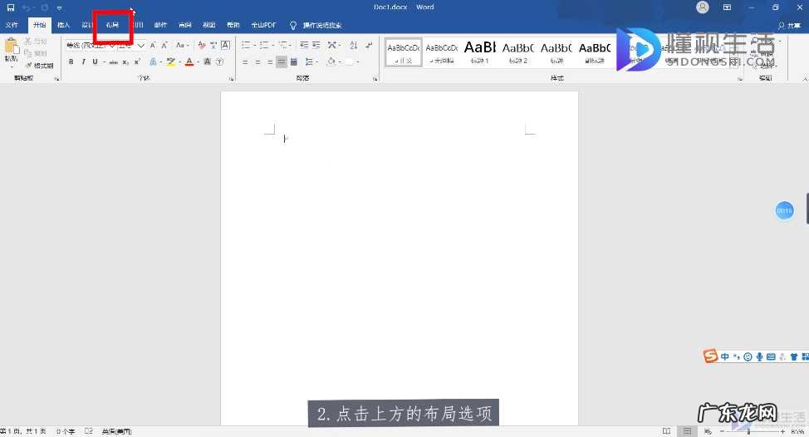This screenshot has height=437, width=809.
Task: Open Asian layout icon in paragraph group
Action: click(x=331, y=46)
